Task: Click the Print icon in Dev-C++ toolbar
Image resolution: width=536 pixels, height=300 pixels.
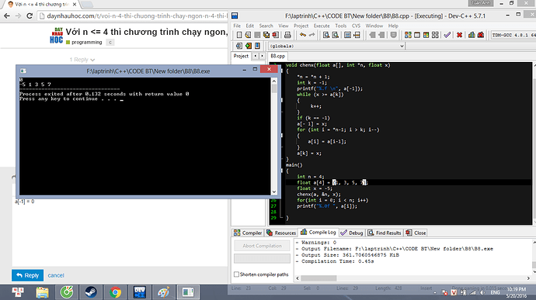Action: pos(287,35)
